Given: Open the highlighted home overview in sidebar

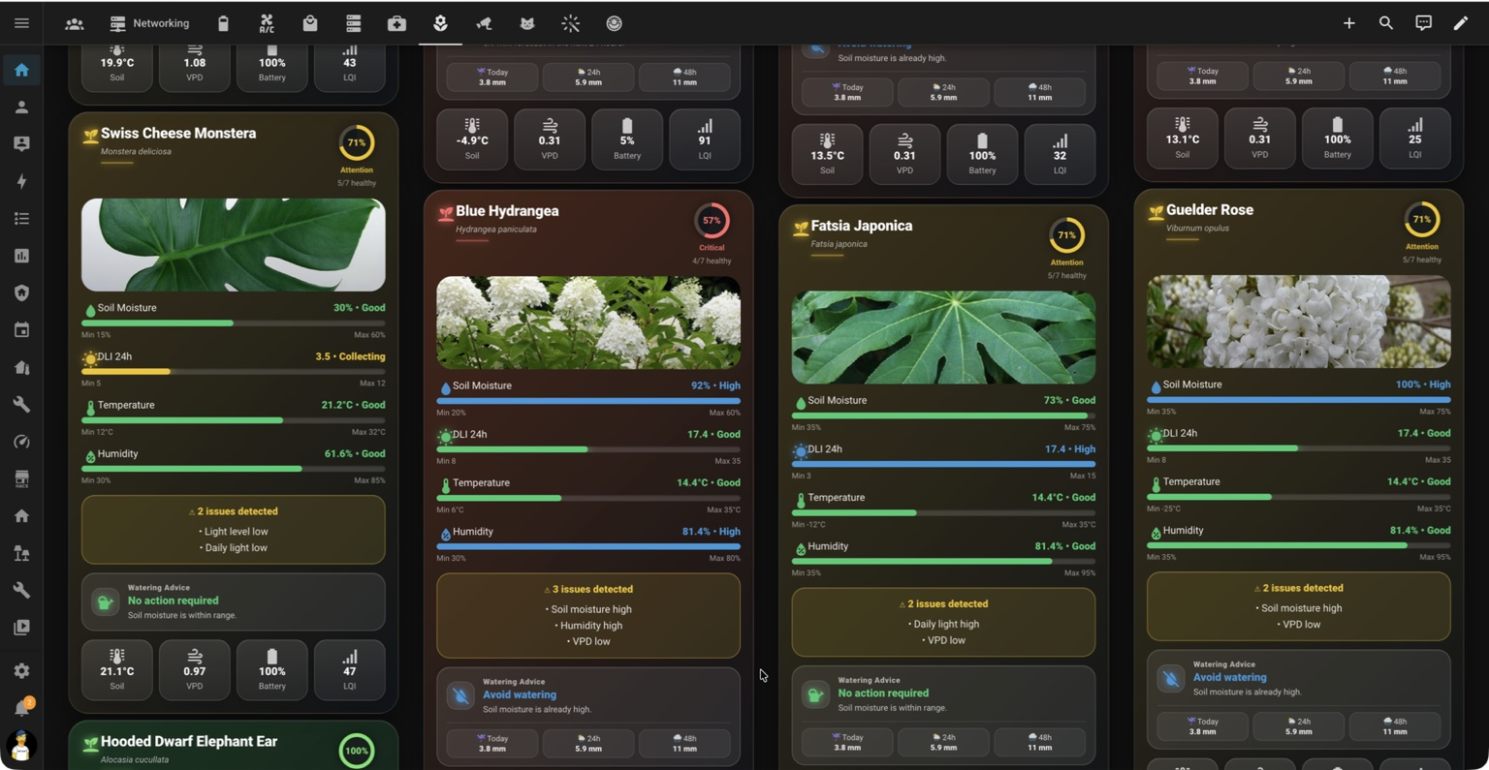Looking at the screenshot, I should click(21, 70).
